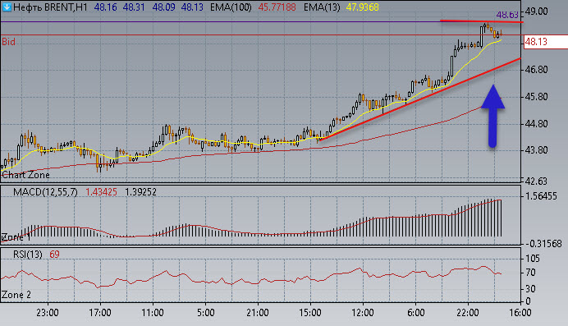Viewport: 568px width, 326px height.
Task: Click the 43.80 price axis label
Action: click(x=537, y=150)
